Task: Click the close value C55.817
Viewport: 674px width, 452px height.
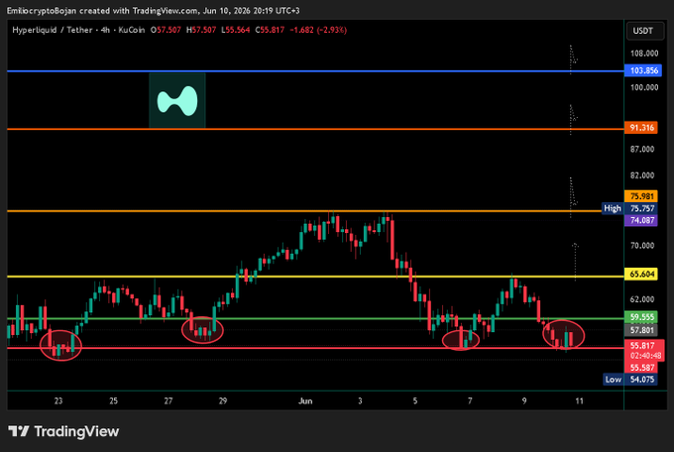Action: pyautogui.click(x=270, y=30)
